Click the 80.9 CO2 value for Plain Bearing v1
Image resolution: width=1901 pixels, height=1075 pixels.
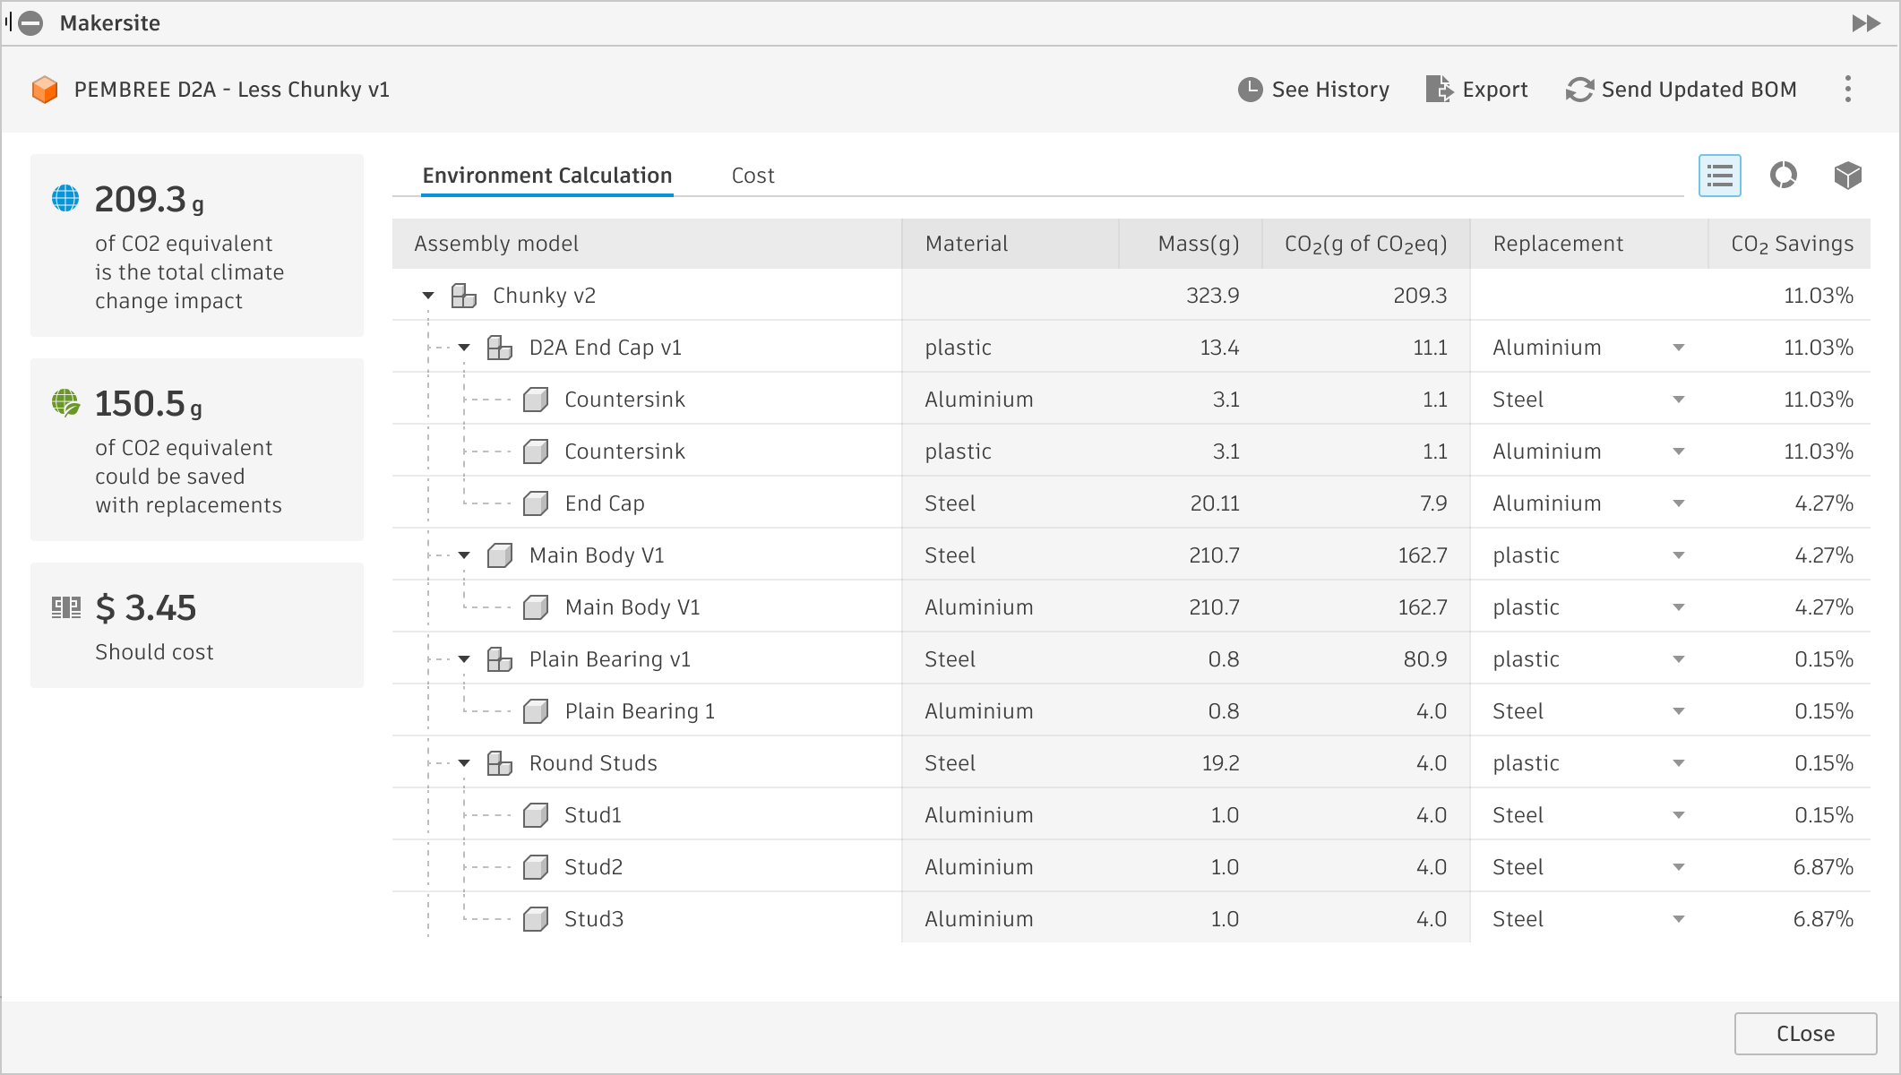(x=1425, y=659)
